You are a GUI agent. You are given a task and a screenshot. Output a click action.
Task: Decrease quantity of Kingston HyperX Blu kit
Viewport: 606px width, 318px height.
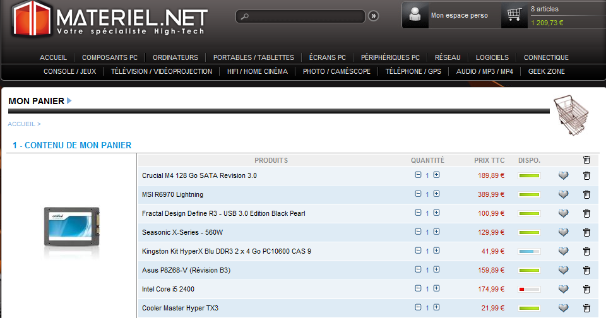[418, 251]
